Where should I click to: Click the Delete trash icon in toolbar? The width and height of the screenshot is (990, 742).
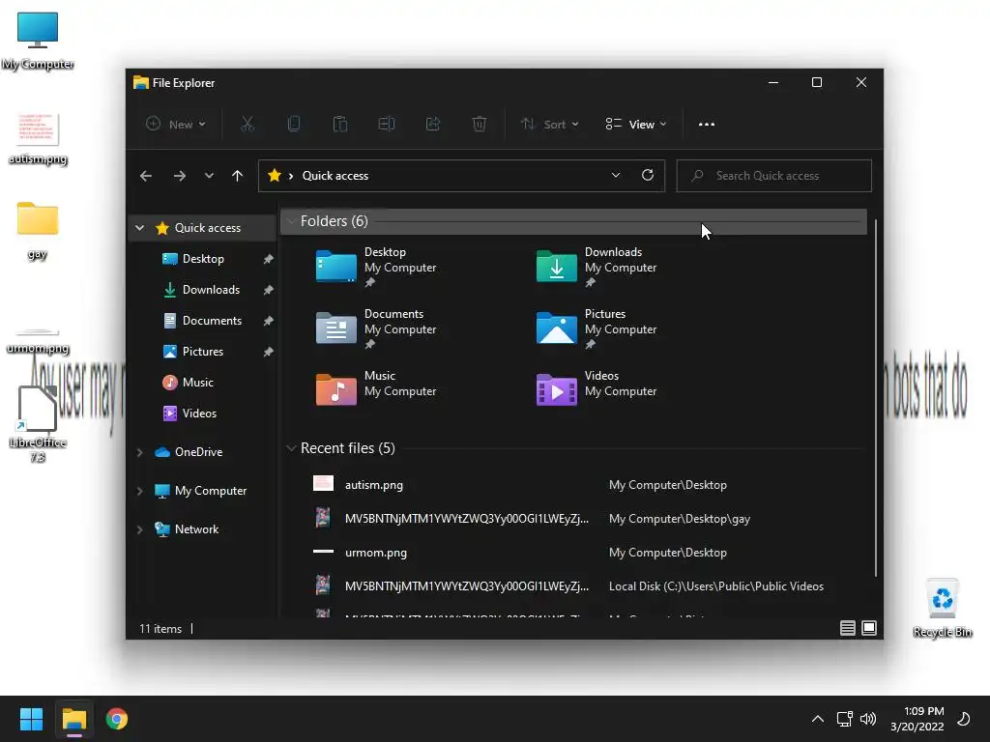pos(480,125)
